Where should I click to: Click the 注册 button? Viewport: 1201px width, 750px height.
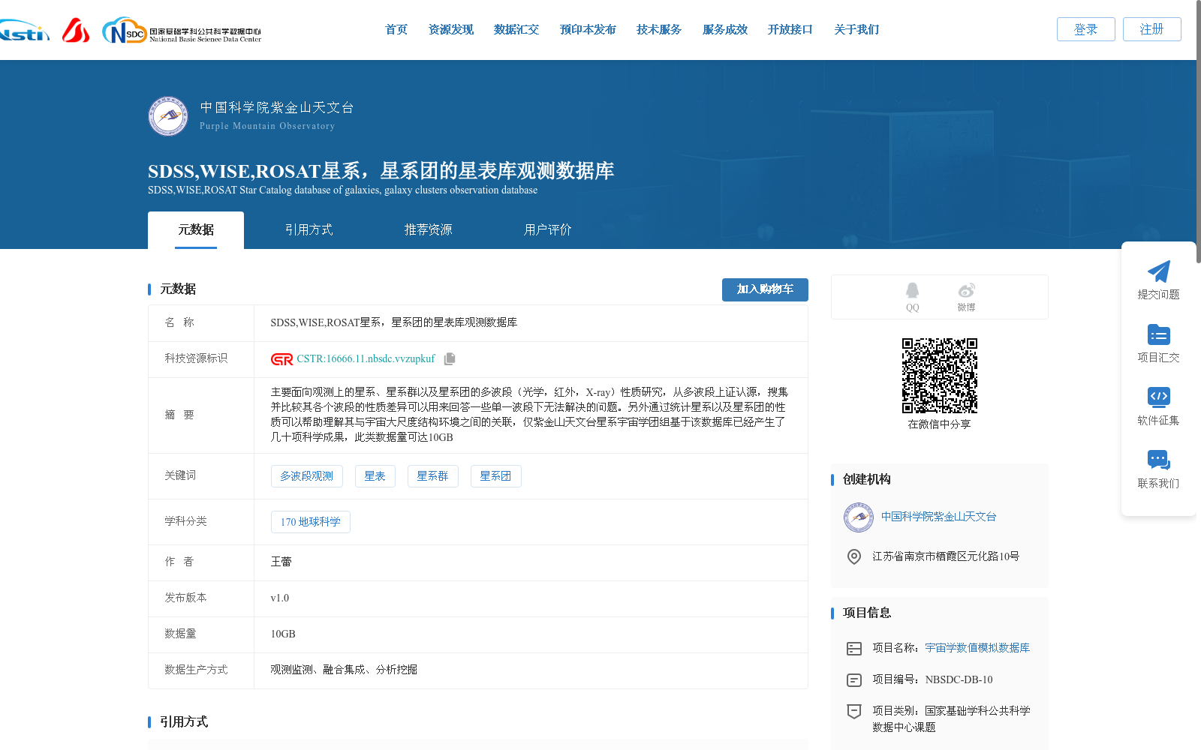[1152, 29]
